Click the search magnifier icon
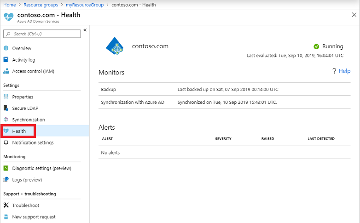 coord(8,34)
